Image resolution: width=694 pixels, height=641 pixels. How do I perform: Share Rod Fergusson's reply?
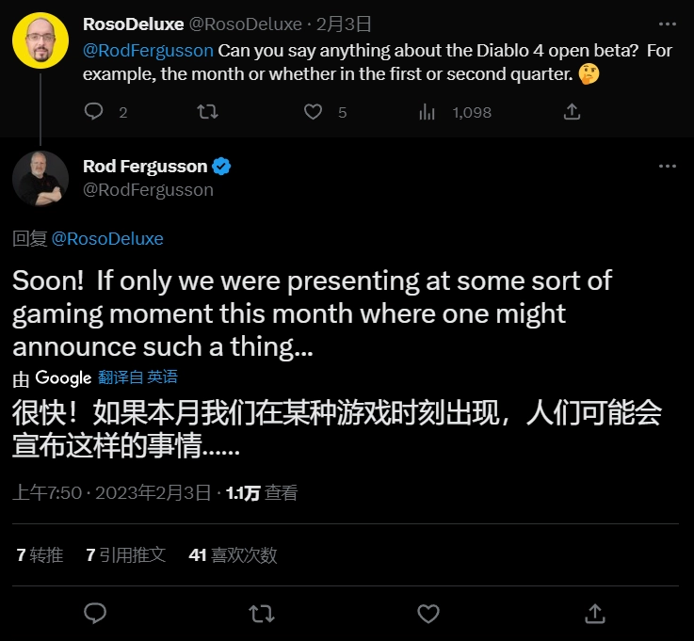pos(594,614)
